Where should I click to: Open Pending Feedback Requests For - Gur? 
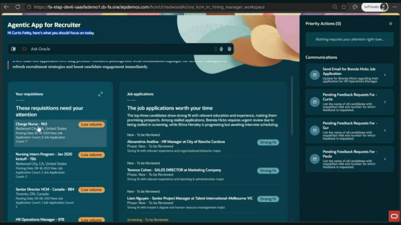coord(350,130)
